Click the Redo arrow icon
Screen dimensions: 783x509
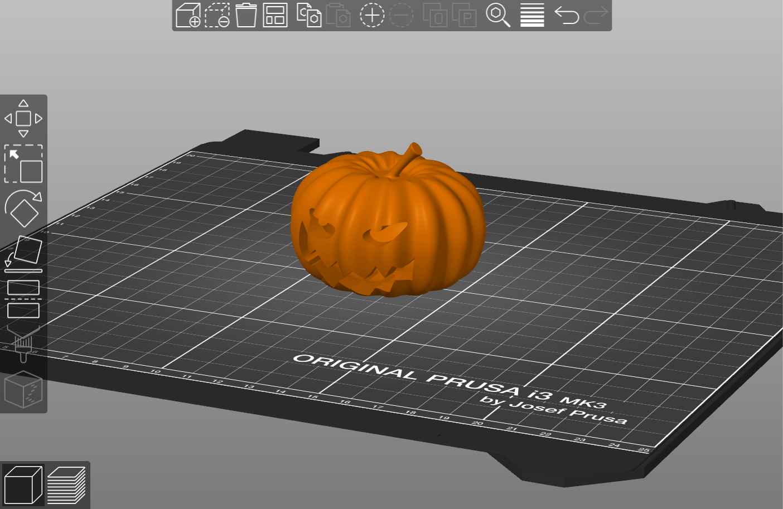pos(596,15)
